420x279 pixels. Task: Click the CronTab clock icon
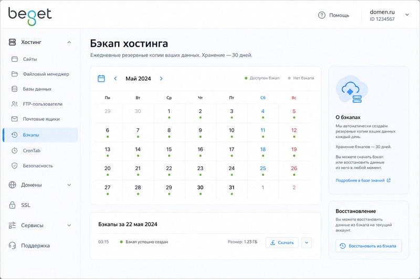(x=15, y=150)
